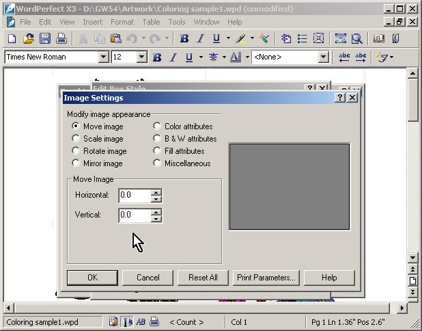This screenshot has width=422, height=331.
Task: Click the Help button in dialog
Action: [329, 278]
